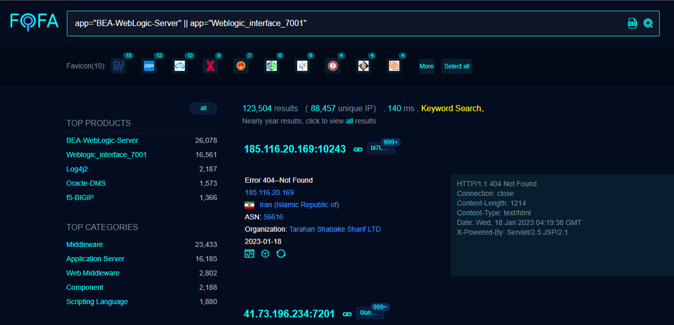Select the Middleware category
Image resolution: width=674 pixels, height=325 pixels.
pyautogui.click(x=85, y=245)
